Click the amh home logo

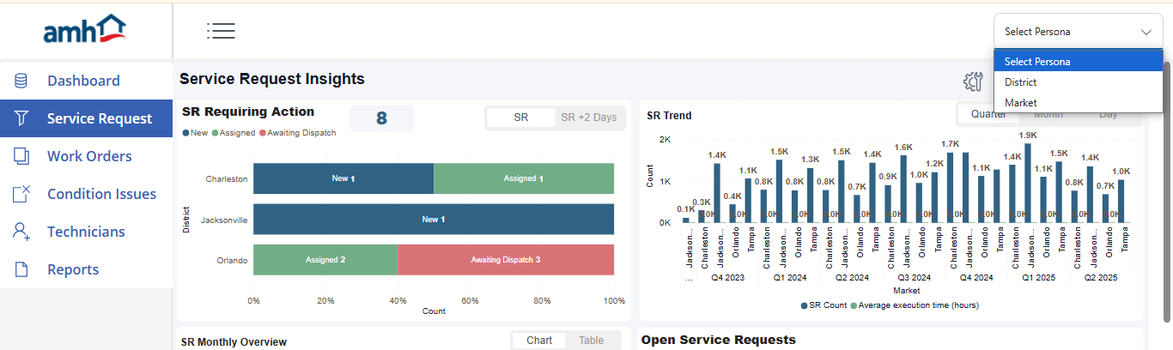[86, 29]
